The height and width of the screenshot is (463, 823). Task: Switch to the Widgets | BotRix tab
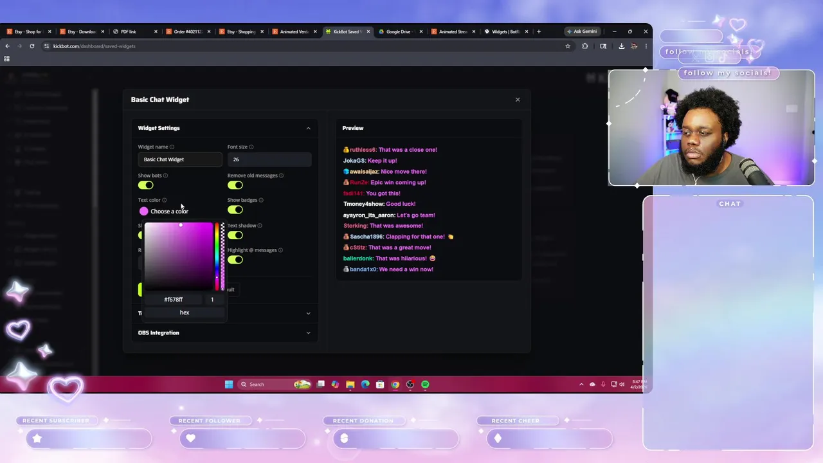[x=506, y=32]
